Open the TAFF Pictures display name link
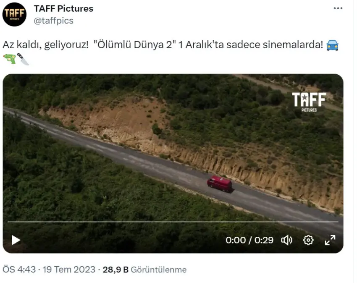The width and height of the screenshot is (357, 283). 63,9
